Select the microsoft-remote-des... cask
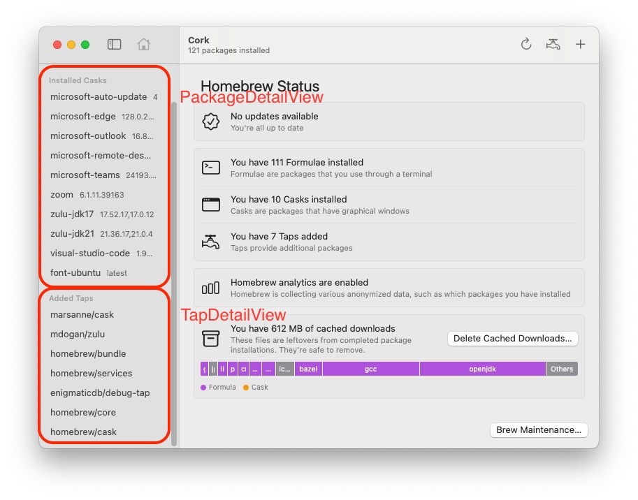 click(x=104, y=155)
